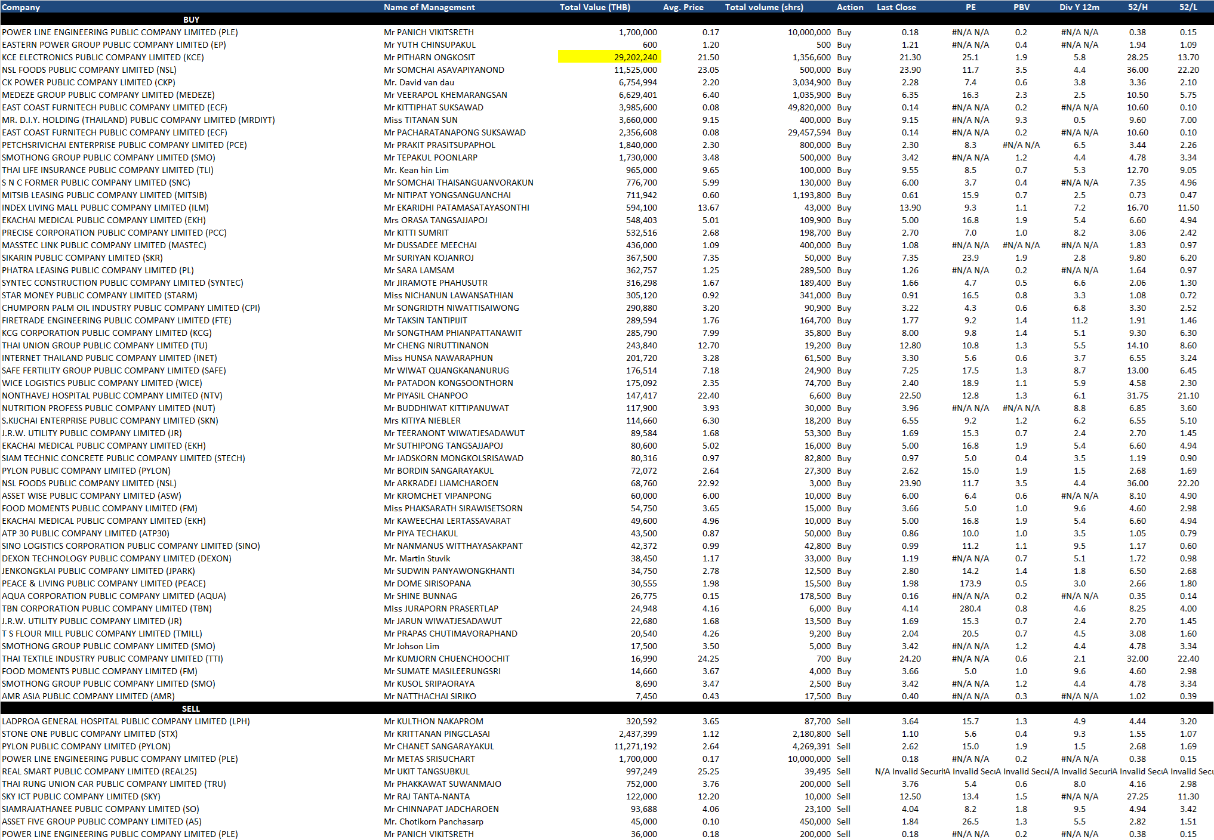Image resolution: width=1214 pixels, height=840 pixels.
Task: Select the Total Value (THB) header
Action: [x=594, y=7]
